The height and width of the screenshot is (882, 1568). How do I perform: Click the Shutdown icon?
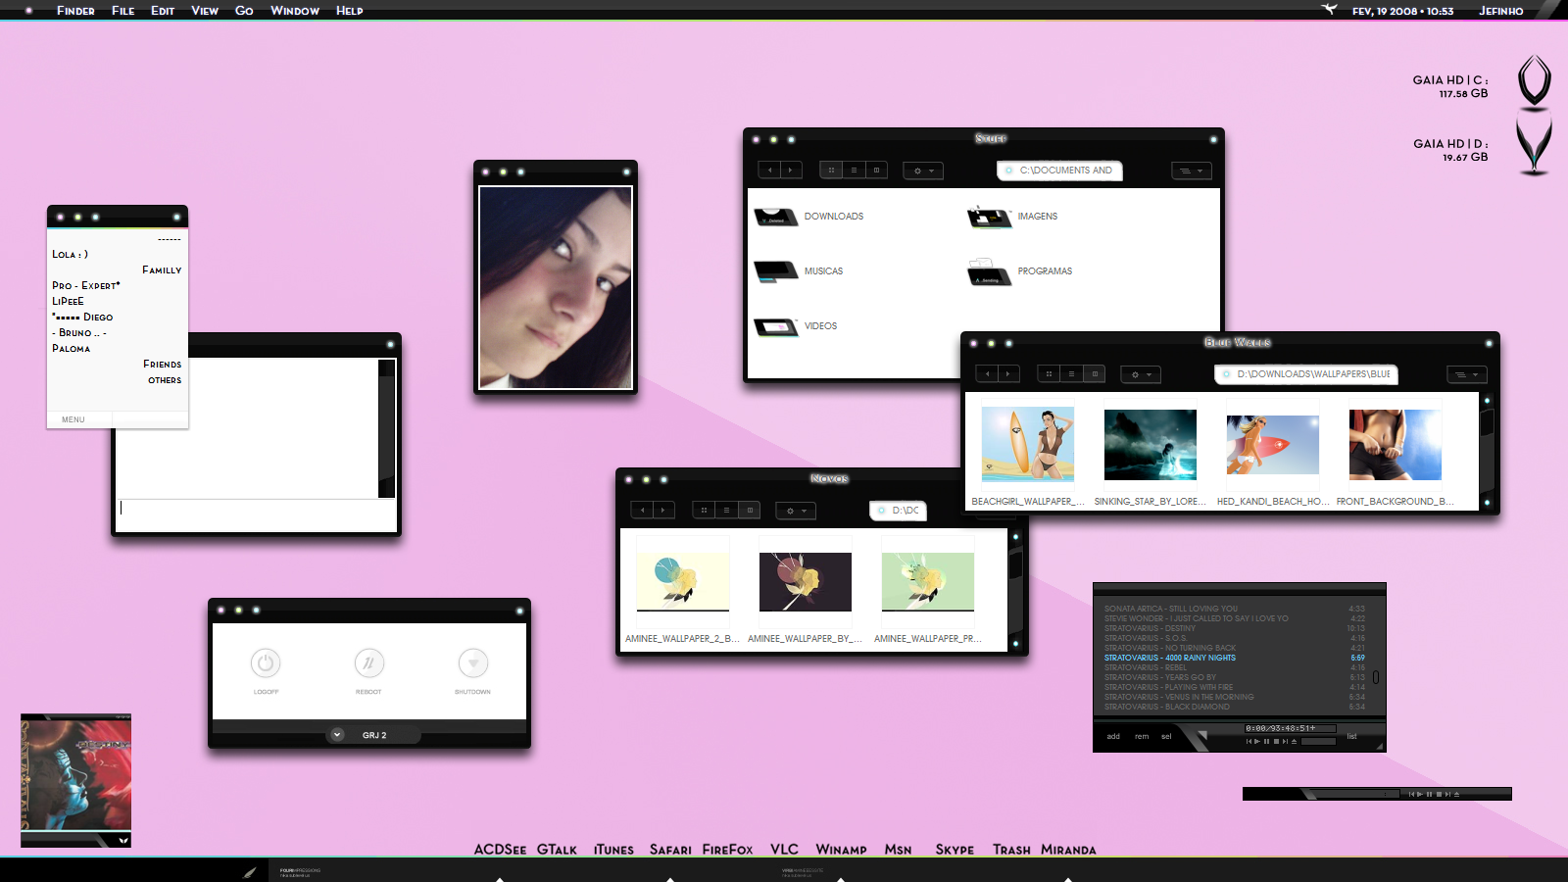(473, 663)
